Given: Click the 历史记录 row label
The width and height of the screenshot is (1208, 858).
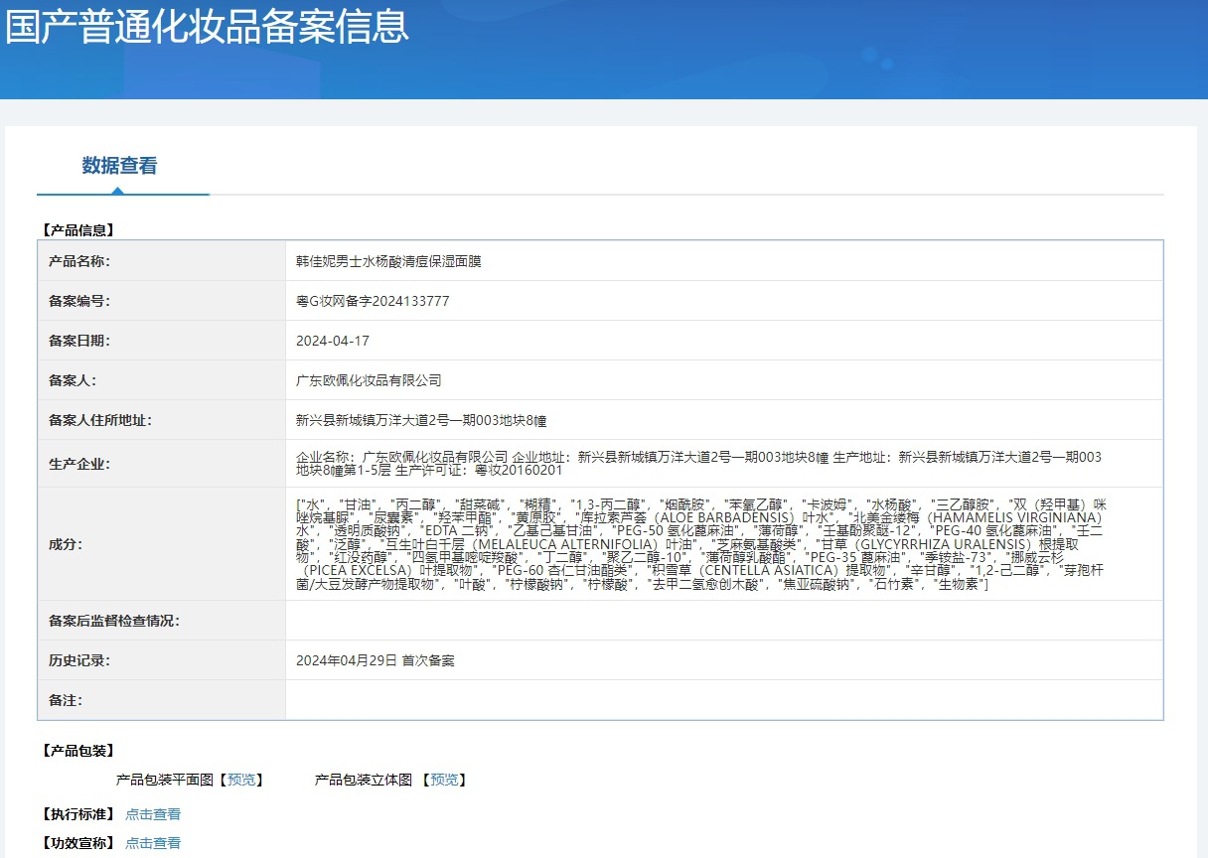Looking at the screenshot, I should pos(79,660).
